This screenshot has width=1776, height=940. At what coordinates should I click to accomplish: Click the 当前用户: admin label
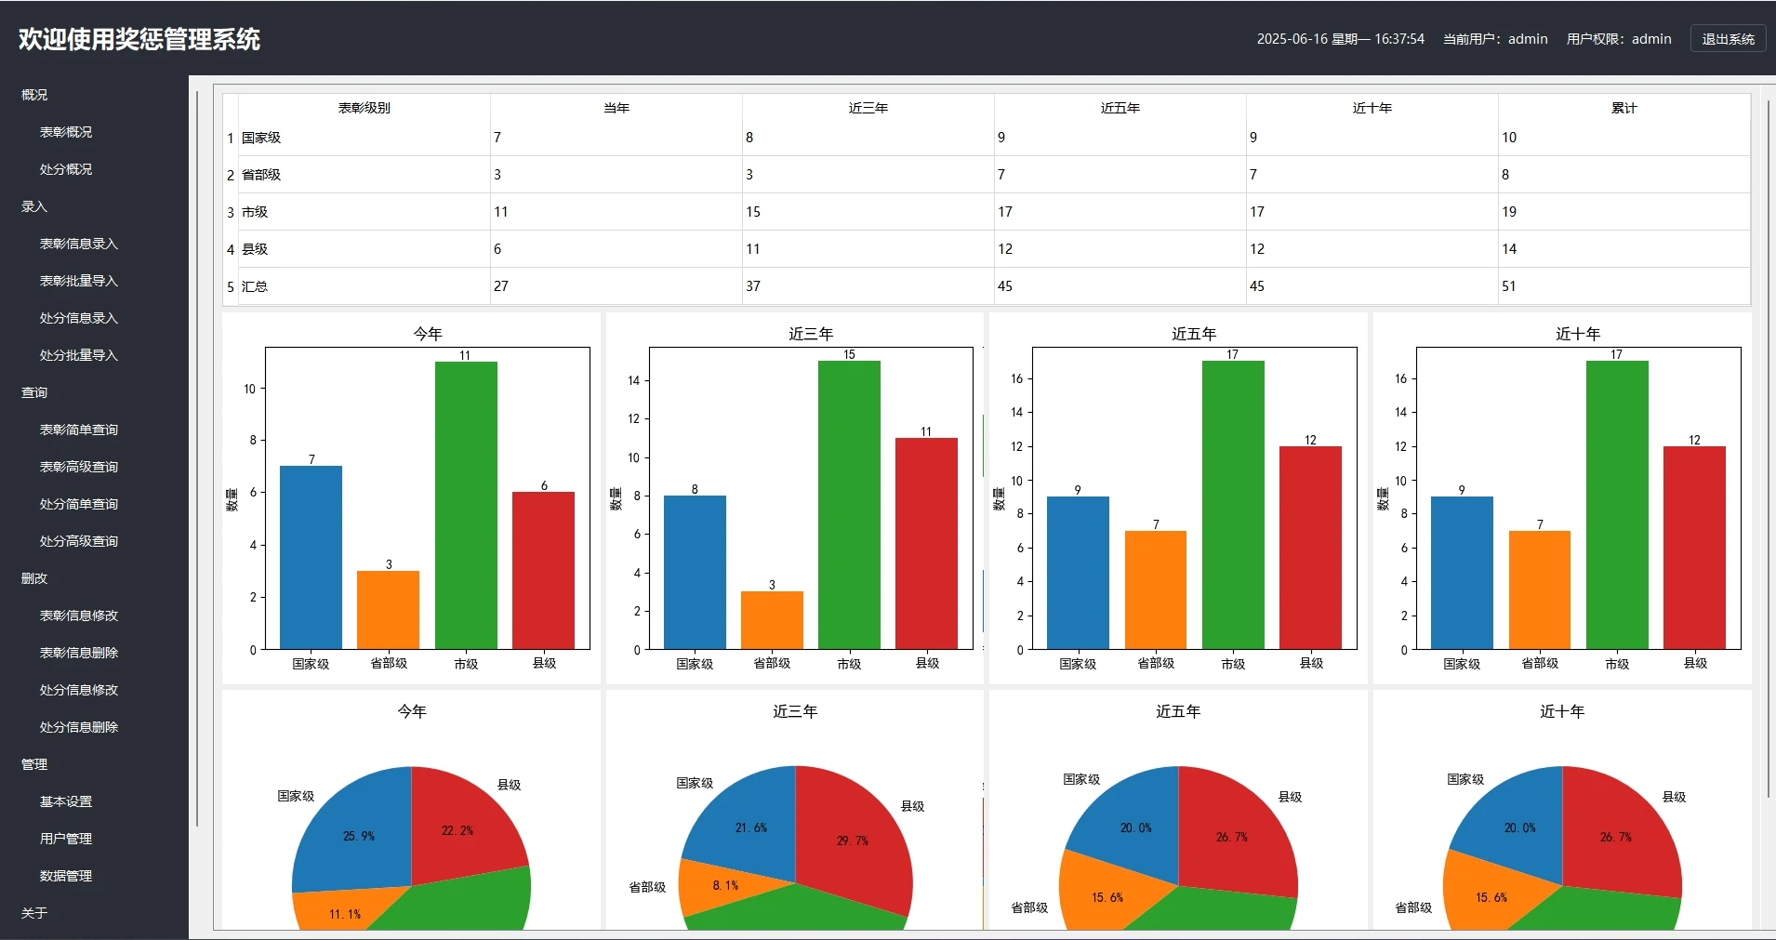1495,39
